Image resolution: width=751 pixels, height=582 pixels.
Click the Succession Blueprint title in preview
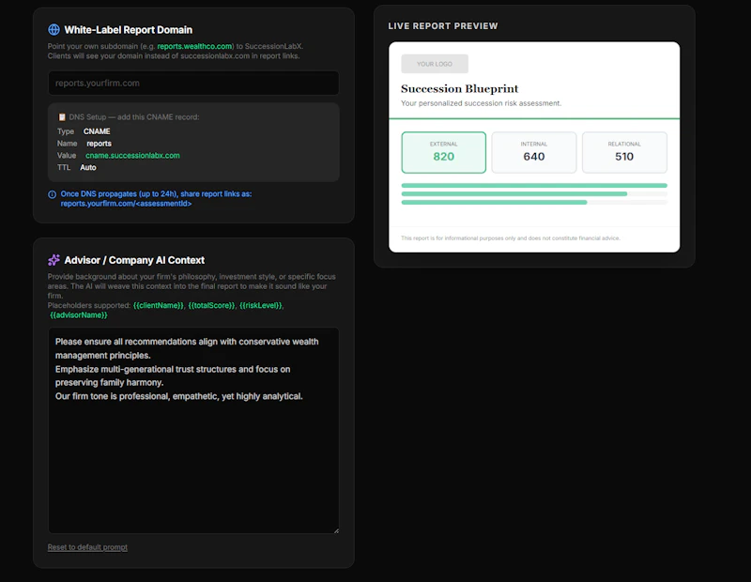click(x=459, y=88)
